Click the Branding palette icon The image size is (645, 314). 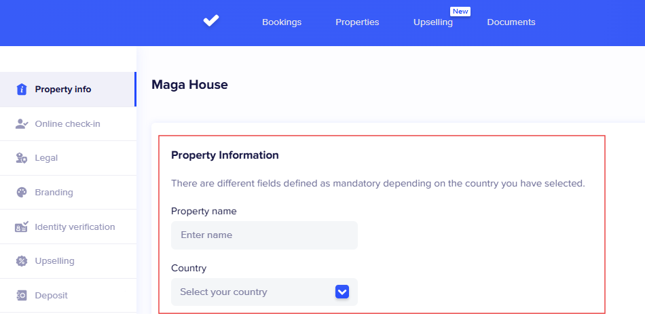pyautogui.click(x=21, y=193)
